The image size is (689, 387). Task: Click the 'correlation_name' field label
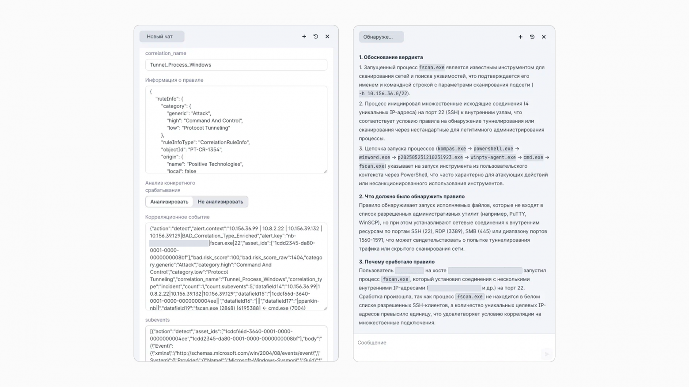click(x=166, y=53)
